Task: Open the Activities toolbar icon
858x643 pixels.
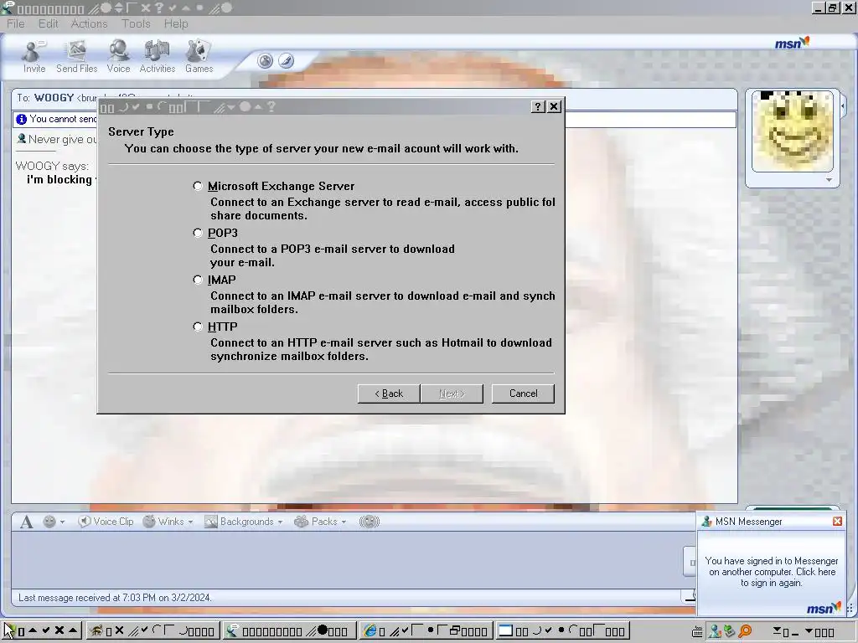Action: click(x=157, y=56)
